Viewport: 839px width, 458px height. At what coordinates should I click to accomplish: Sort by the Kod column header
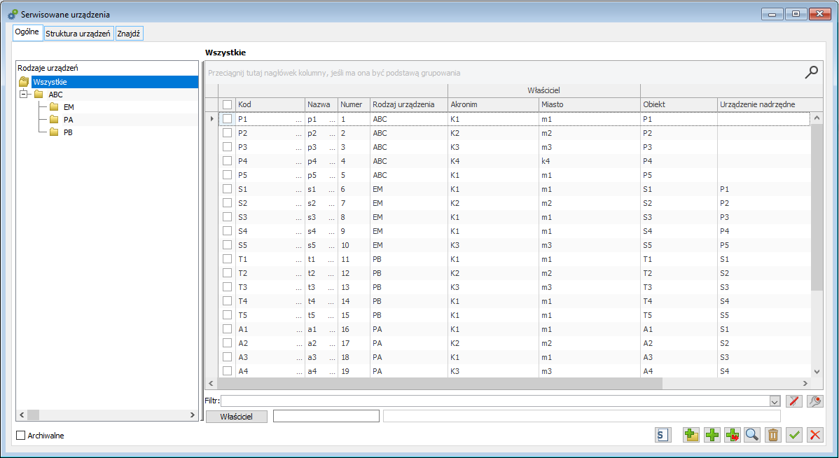[x=270, y=104]
